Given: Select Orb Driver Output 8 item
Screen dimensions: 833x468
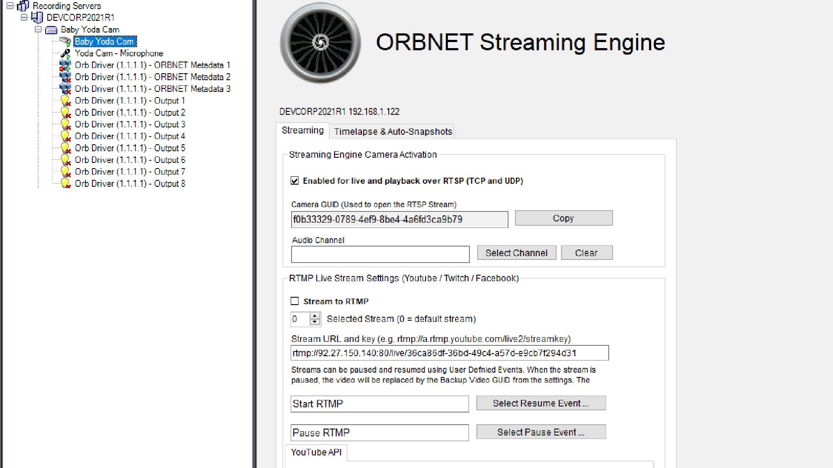Looking at the screenshot, I should (x=130, y=184).
